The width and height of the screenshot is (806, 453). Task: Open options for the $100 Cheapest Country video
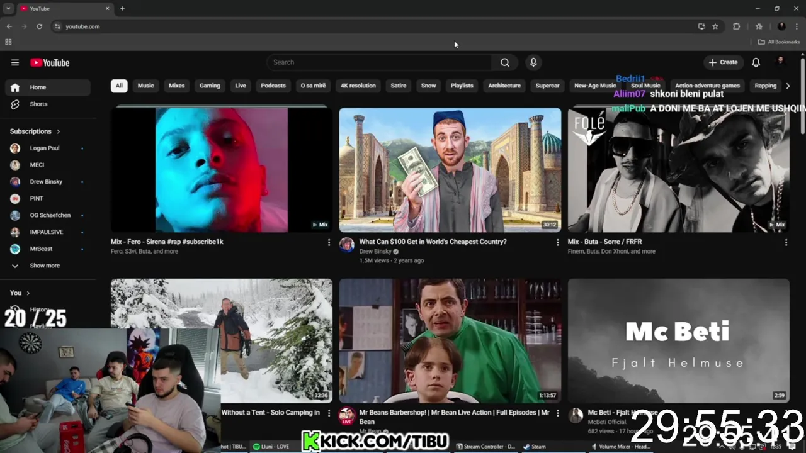pos(557,242)
